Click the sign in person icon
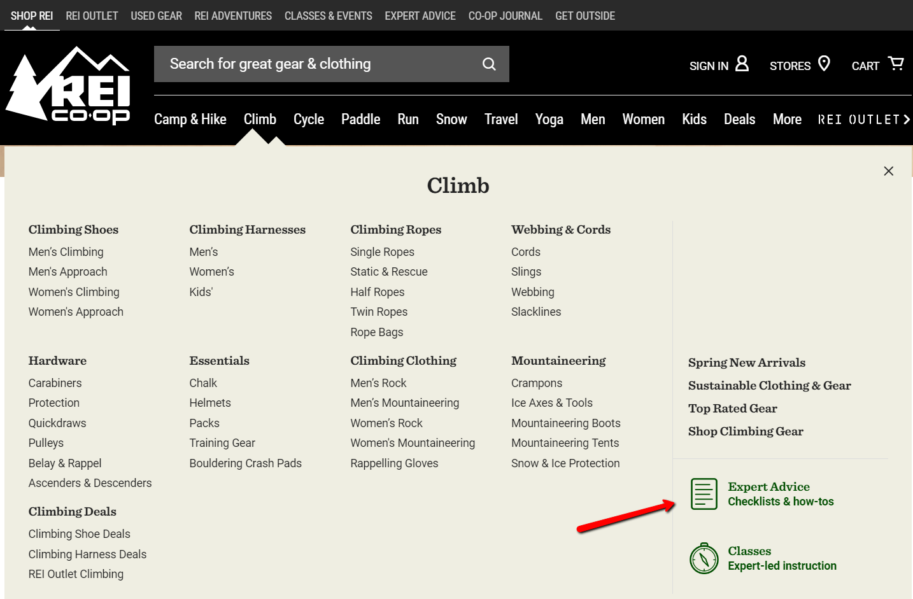Screen dimensions: 913x599 point(742,64)
